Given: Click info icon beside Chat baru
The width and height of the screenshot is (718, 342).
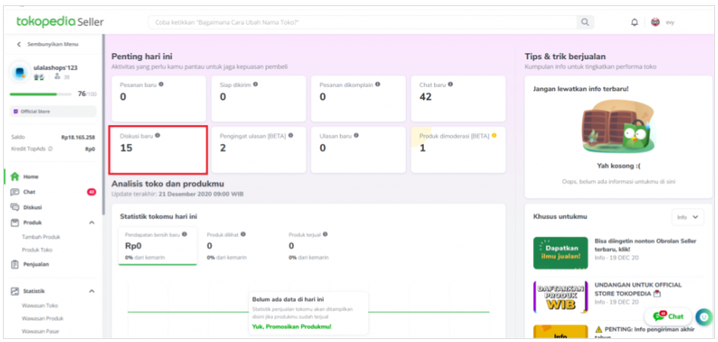Looking at the screenshot, I should pyautogui.click(x=451, y=85).
